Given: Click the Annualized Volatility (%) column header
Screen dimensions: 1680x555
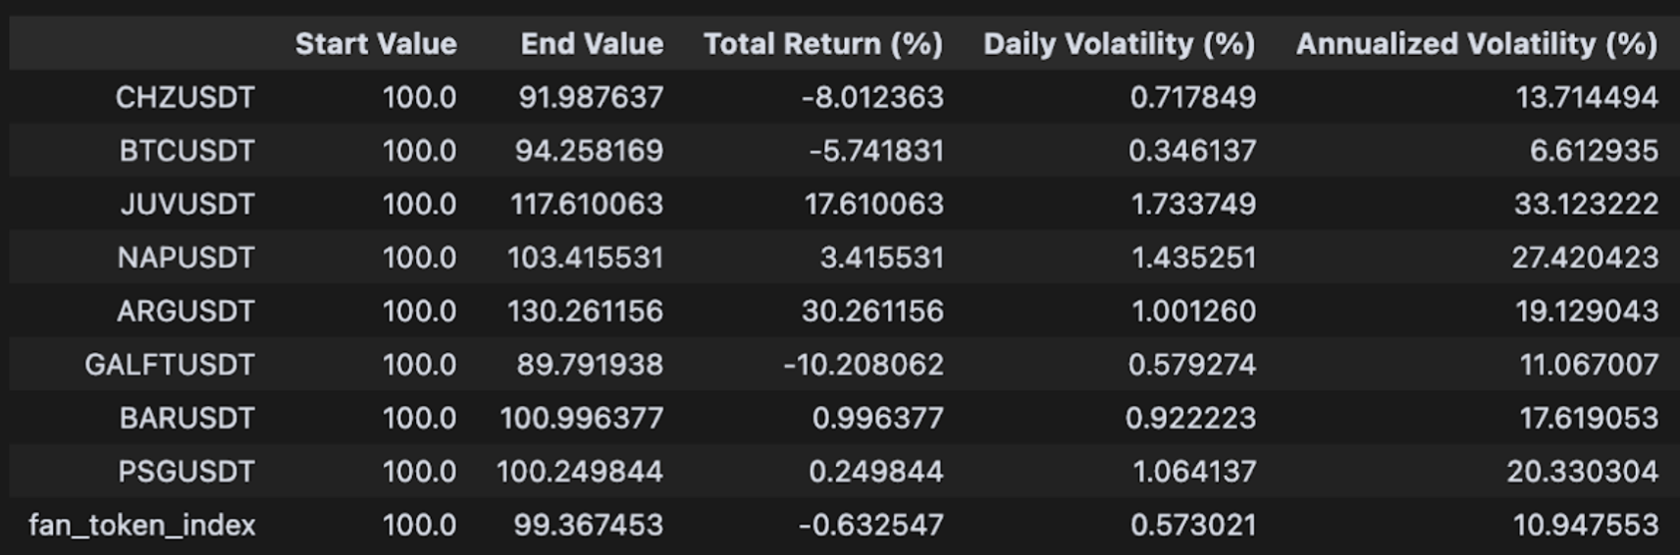Looking at the screenshot, I should click(x=1477, y=44).
